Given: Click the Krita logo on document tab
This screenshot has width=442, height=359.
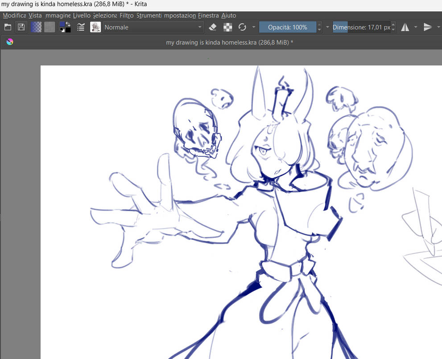Looking at the screenshot, I should click(10, 42).
